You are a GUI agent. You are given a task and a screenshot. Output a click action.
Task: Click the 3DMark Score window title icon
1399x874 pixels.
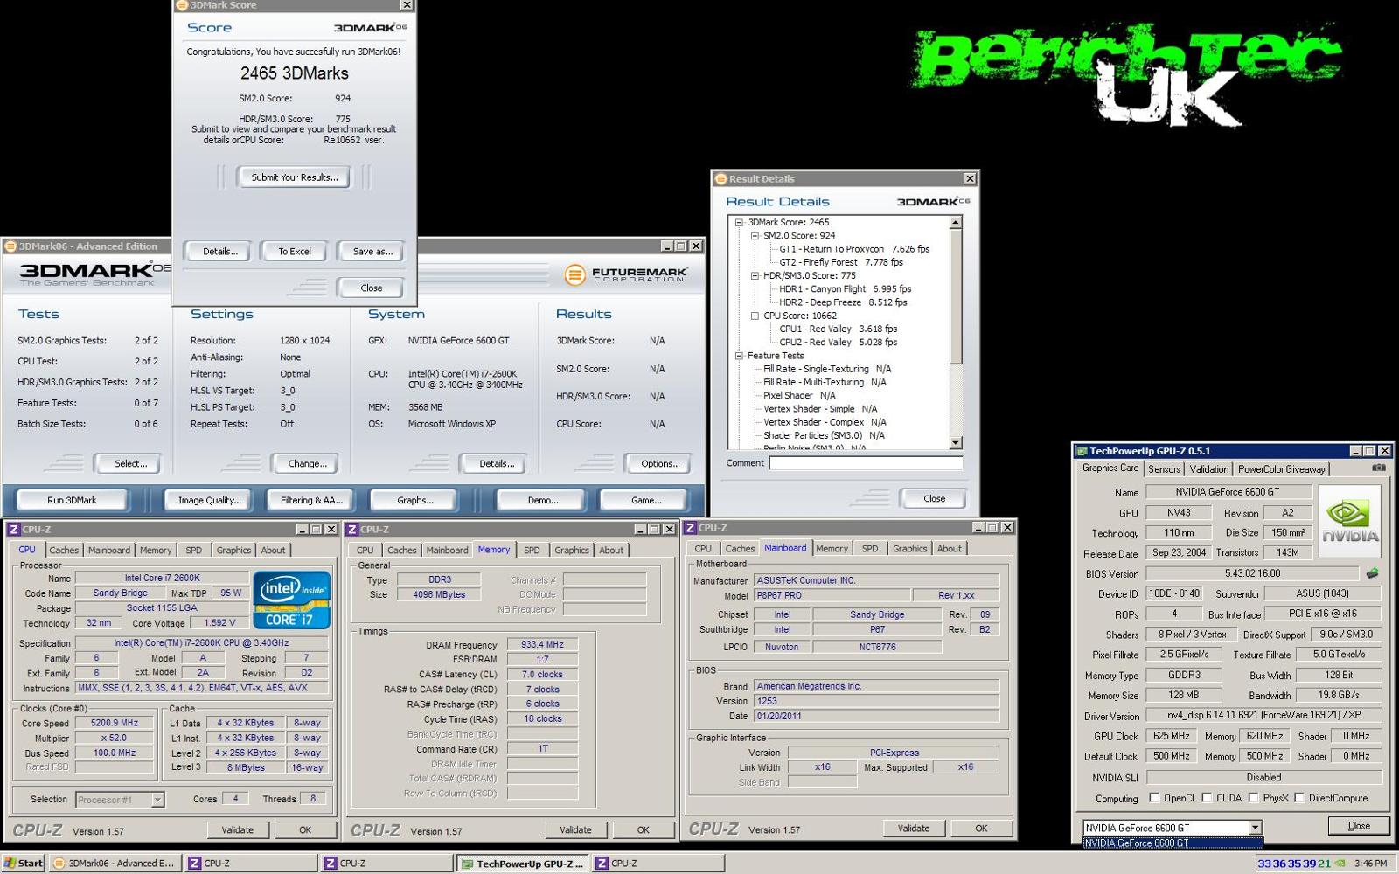182,5
